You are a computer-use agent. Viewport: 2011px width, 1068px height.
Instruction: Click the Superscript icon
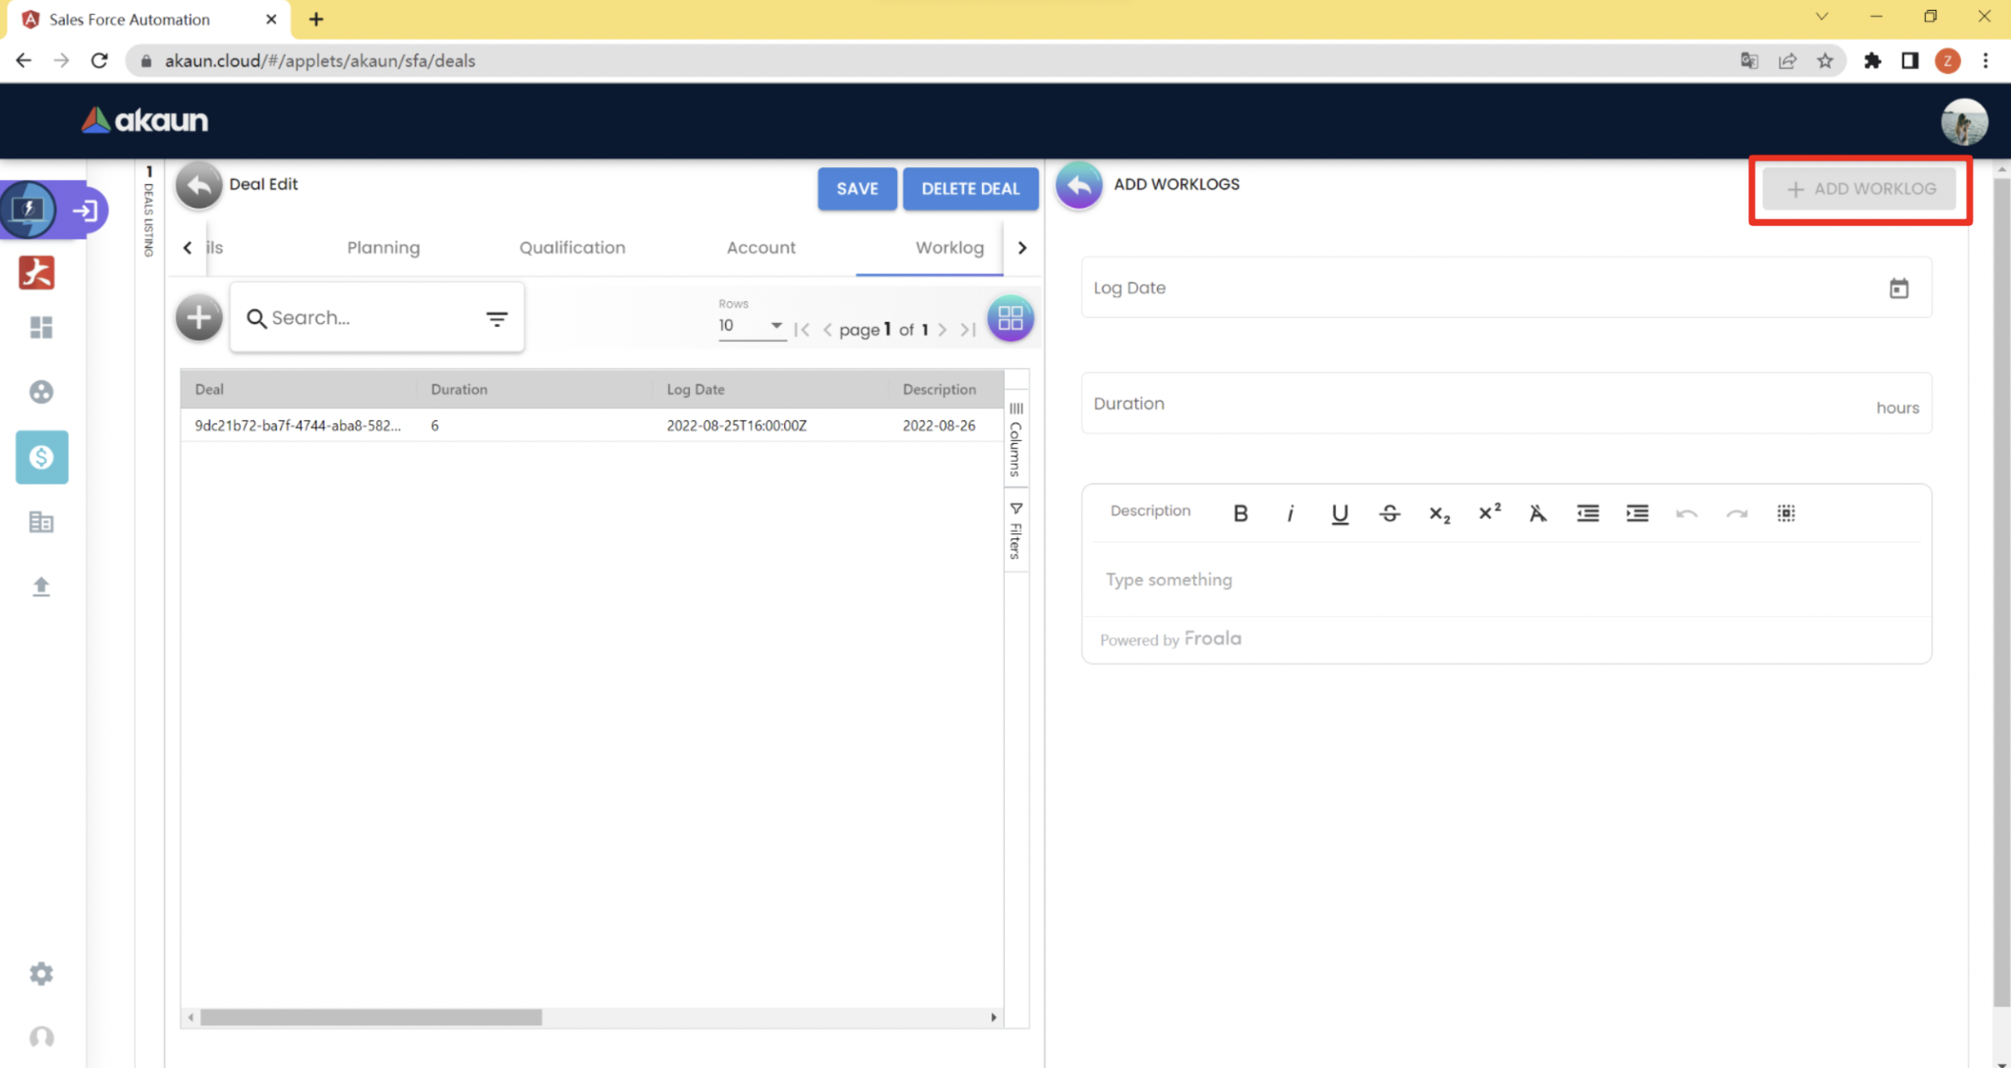coord(1488,513)
